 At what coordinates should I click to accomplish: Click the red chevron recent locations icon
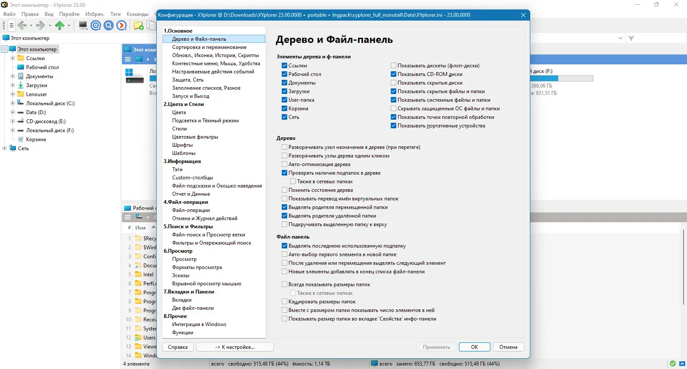pos(122,25)
